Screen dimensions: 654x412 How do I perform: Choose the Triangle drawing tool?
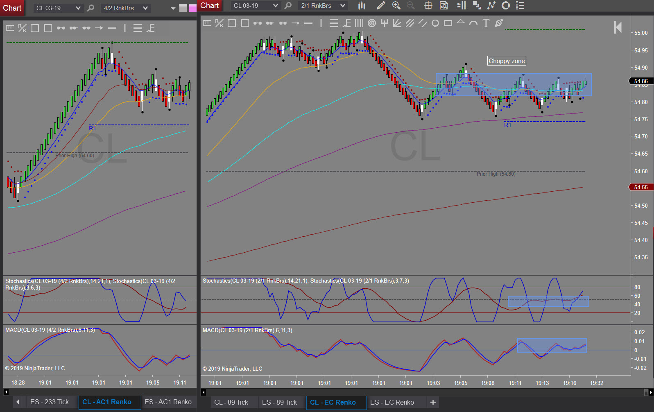click(461, 22)
